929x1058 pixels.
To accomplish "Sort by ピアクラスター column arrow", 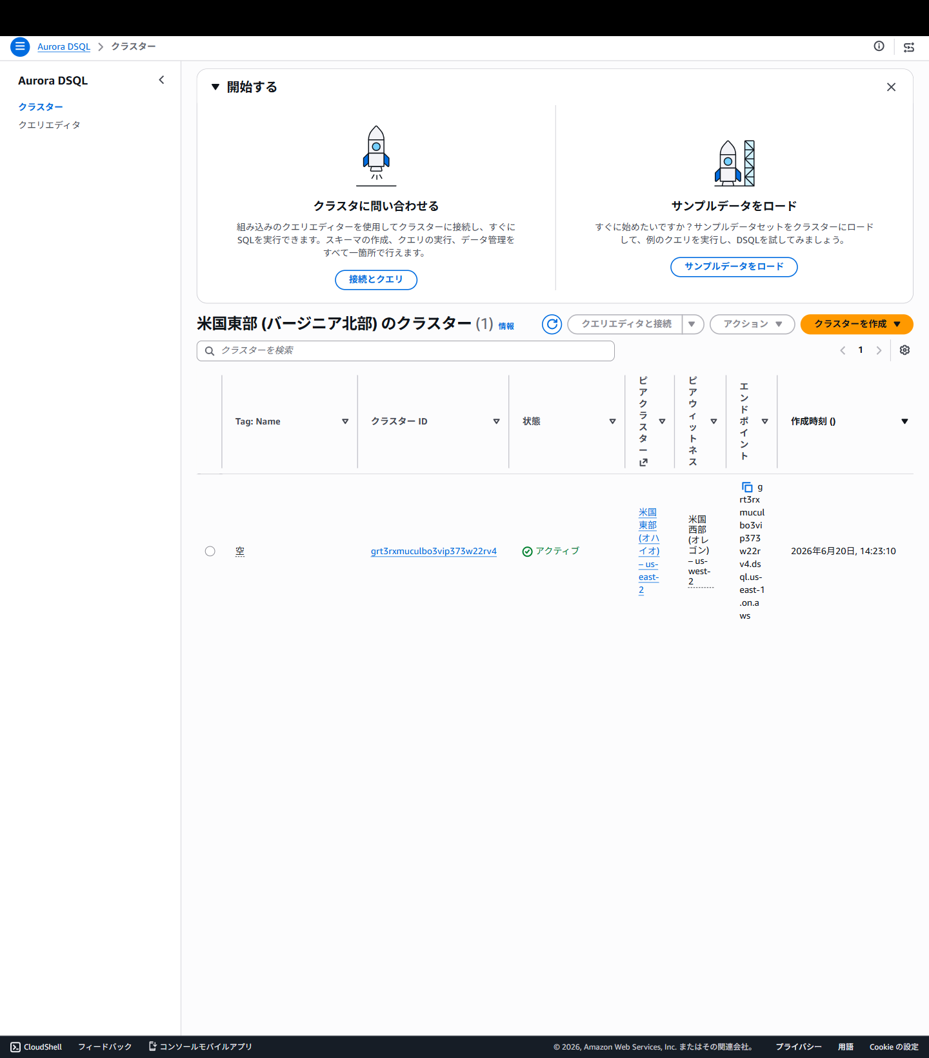I will [662, 421].
